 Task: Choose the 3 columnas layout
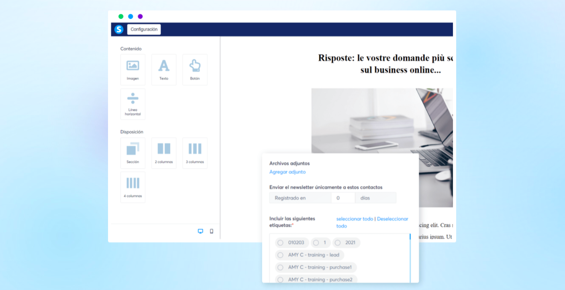195,153
